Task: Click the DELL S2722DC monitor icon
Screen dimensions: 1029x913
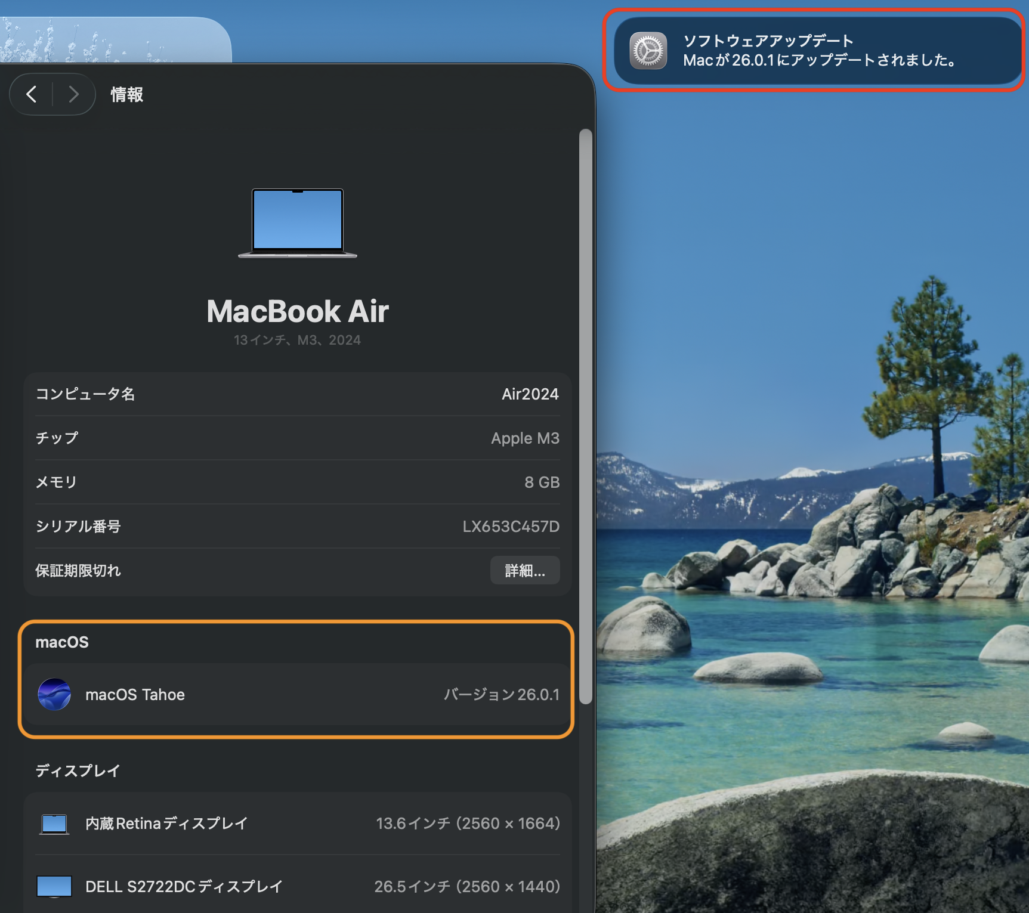Action: 54,887
